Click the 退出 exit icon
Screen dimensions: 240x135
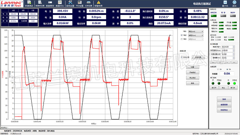234,3
